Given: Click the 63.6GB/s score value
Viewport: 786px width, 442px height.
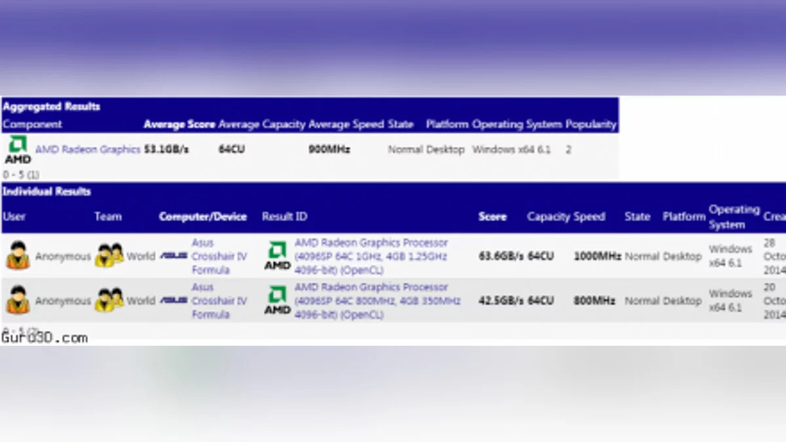Looking at the screenshot, I should 501,256.
